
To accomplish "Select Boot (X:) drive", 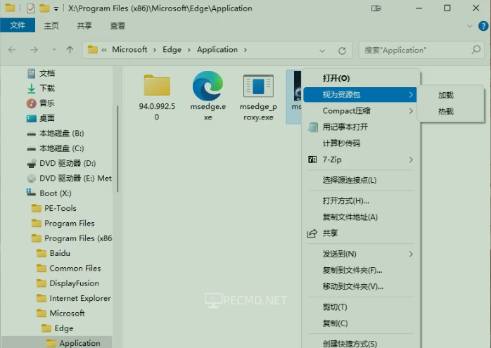I will (x=56, y=193).
